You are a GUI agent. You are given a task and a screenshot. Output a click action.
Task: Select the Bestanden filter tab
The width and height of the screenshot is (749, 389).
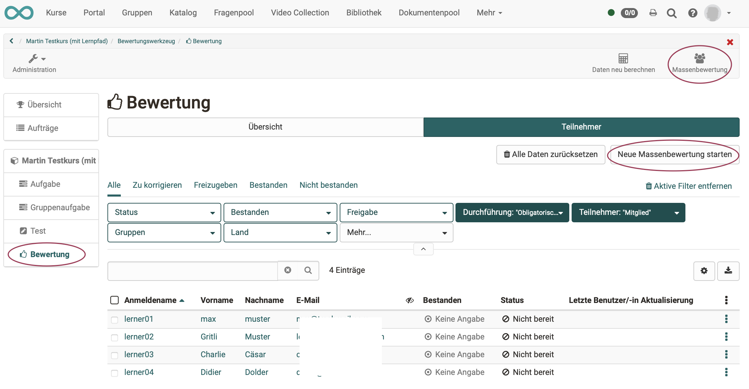268,185
